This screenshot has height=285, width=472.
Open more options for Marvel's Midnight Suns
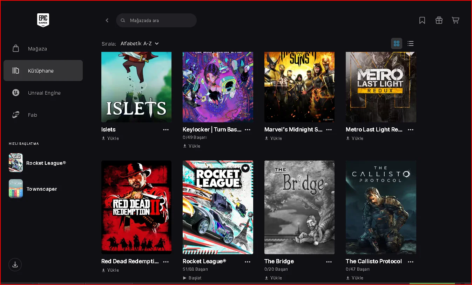click(x=329, y=130)
